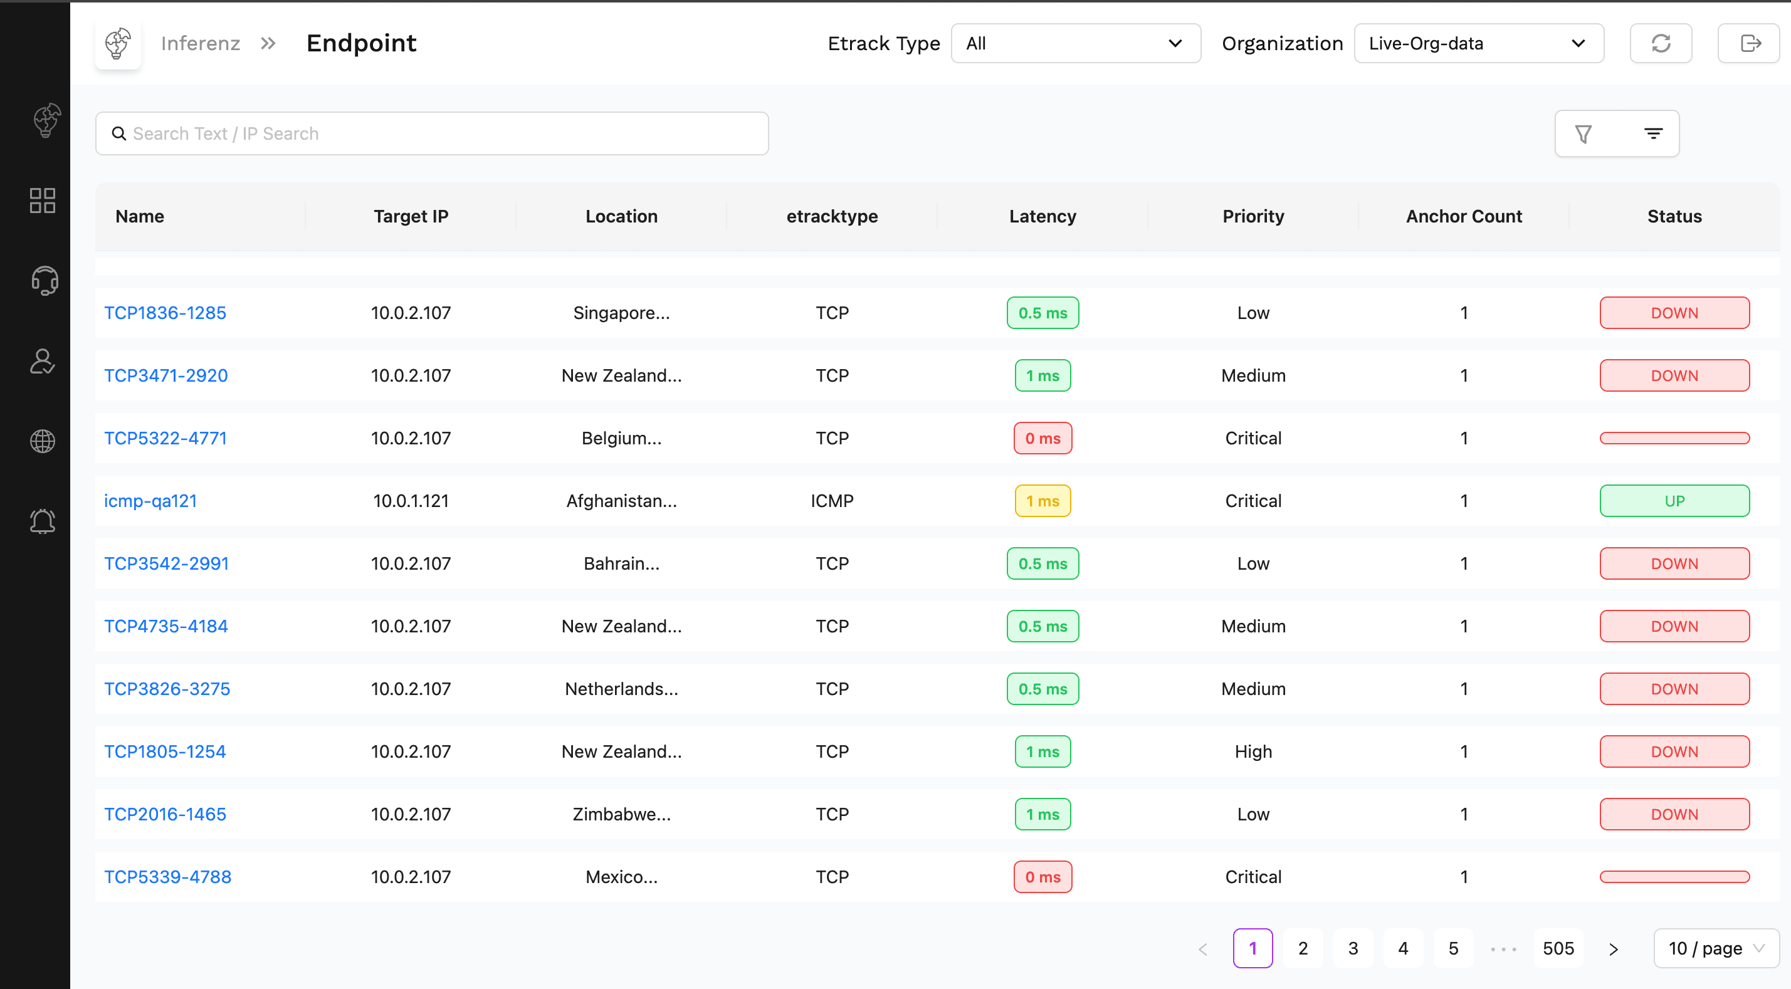Change the 10 / page size selector
Viewport: 1791px width, 989px height.
click(x=1715, y=948)
